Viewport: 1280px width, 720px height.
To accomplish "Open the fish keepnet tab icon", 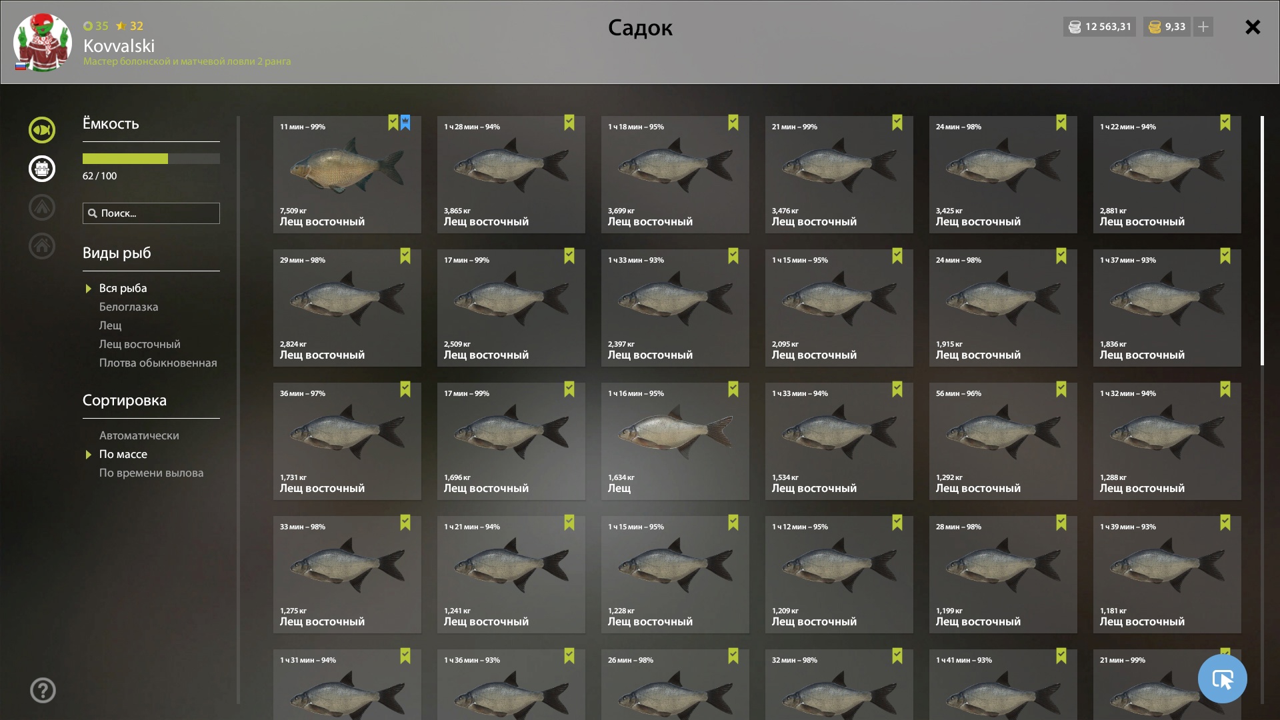I will click(x=41, y=130).
